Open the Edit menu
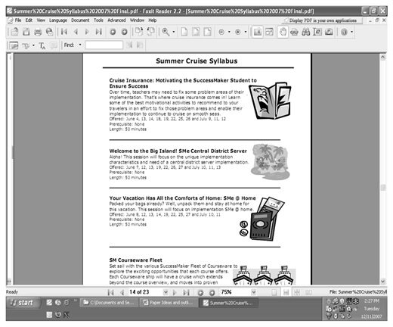Viewport: 393px width, 327px height. pyautogui.click(x=29, y=20)
